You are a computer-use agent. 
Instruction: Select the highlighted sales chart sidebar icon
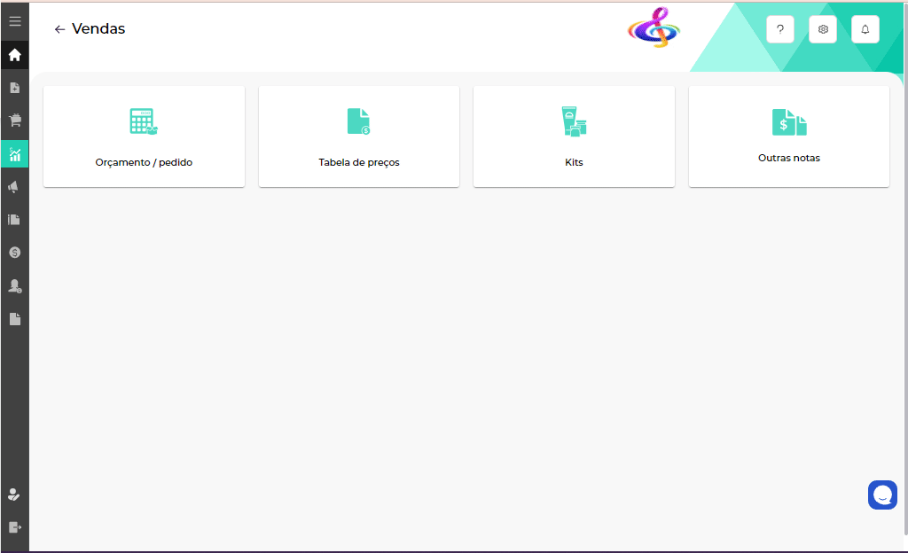14,154
